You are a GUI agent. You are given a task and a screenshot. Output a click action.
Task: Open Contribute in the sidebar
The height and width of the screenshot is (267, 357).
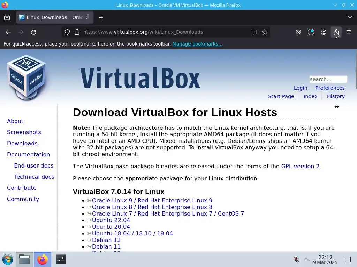click(x=22, y=188)
